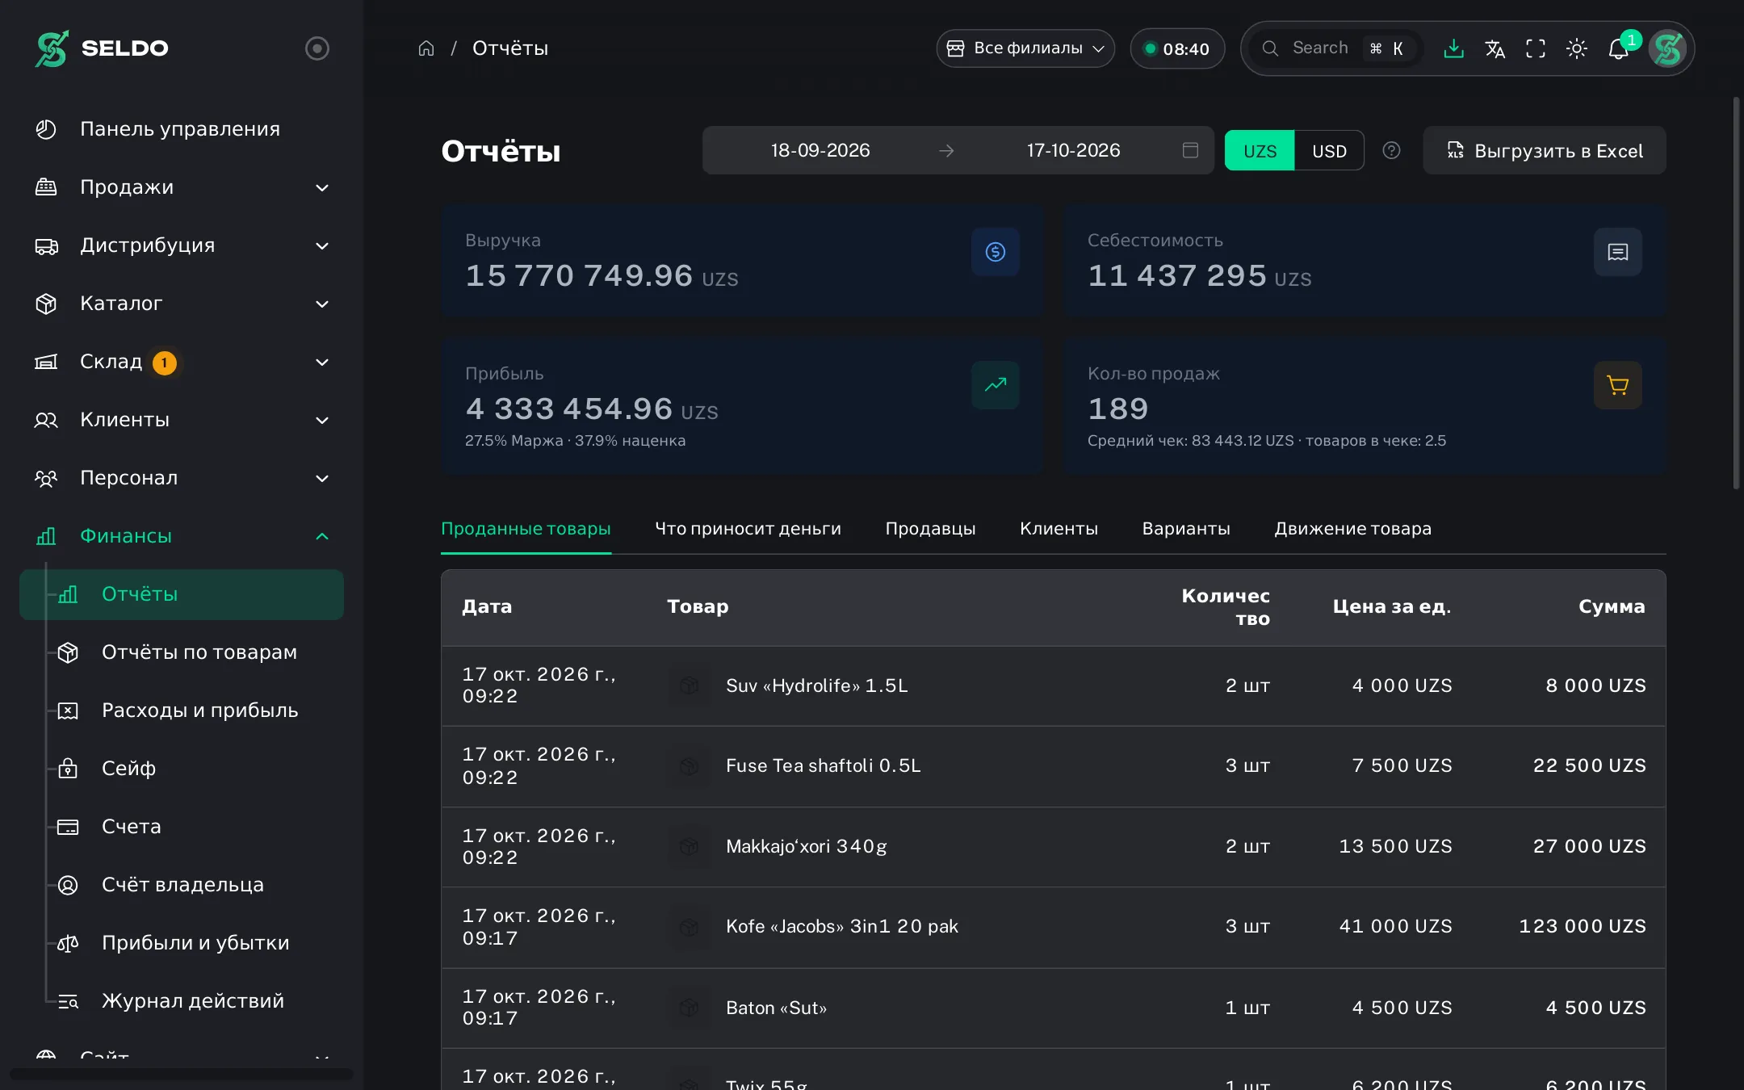1744x1090 pixels.
Task: Toggle sidebar pin circle button
Action: (x=317, y=48)
